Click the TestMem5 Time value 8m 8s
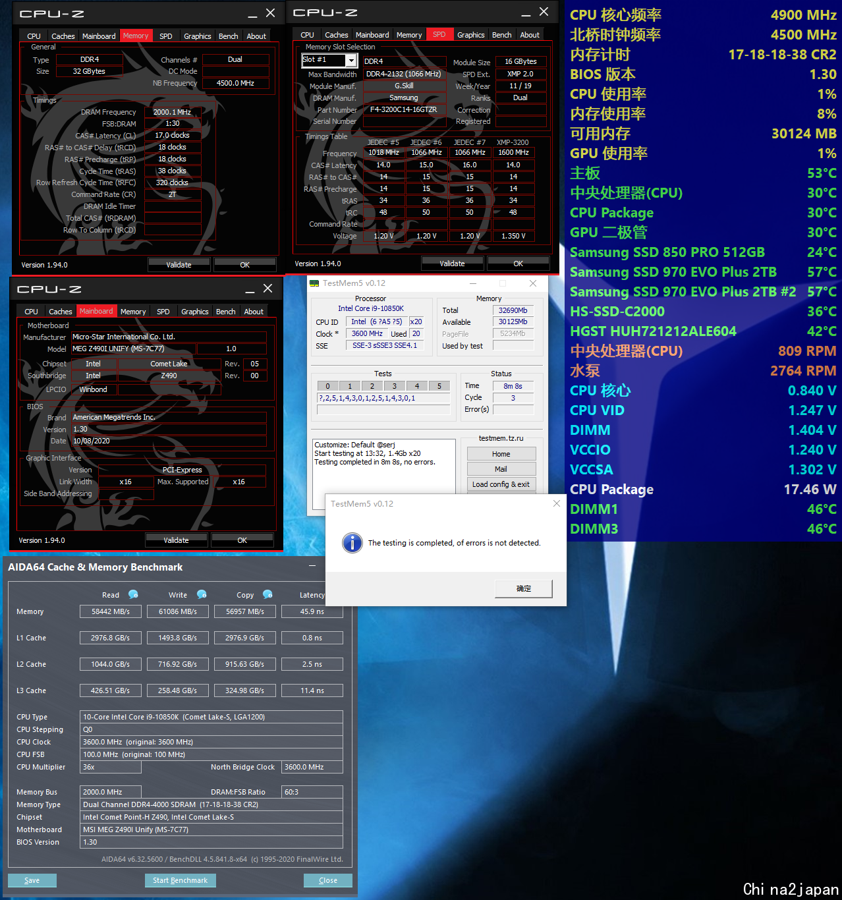The height and width of the screenshot is (900, 842). click(x=513, y=386)
